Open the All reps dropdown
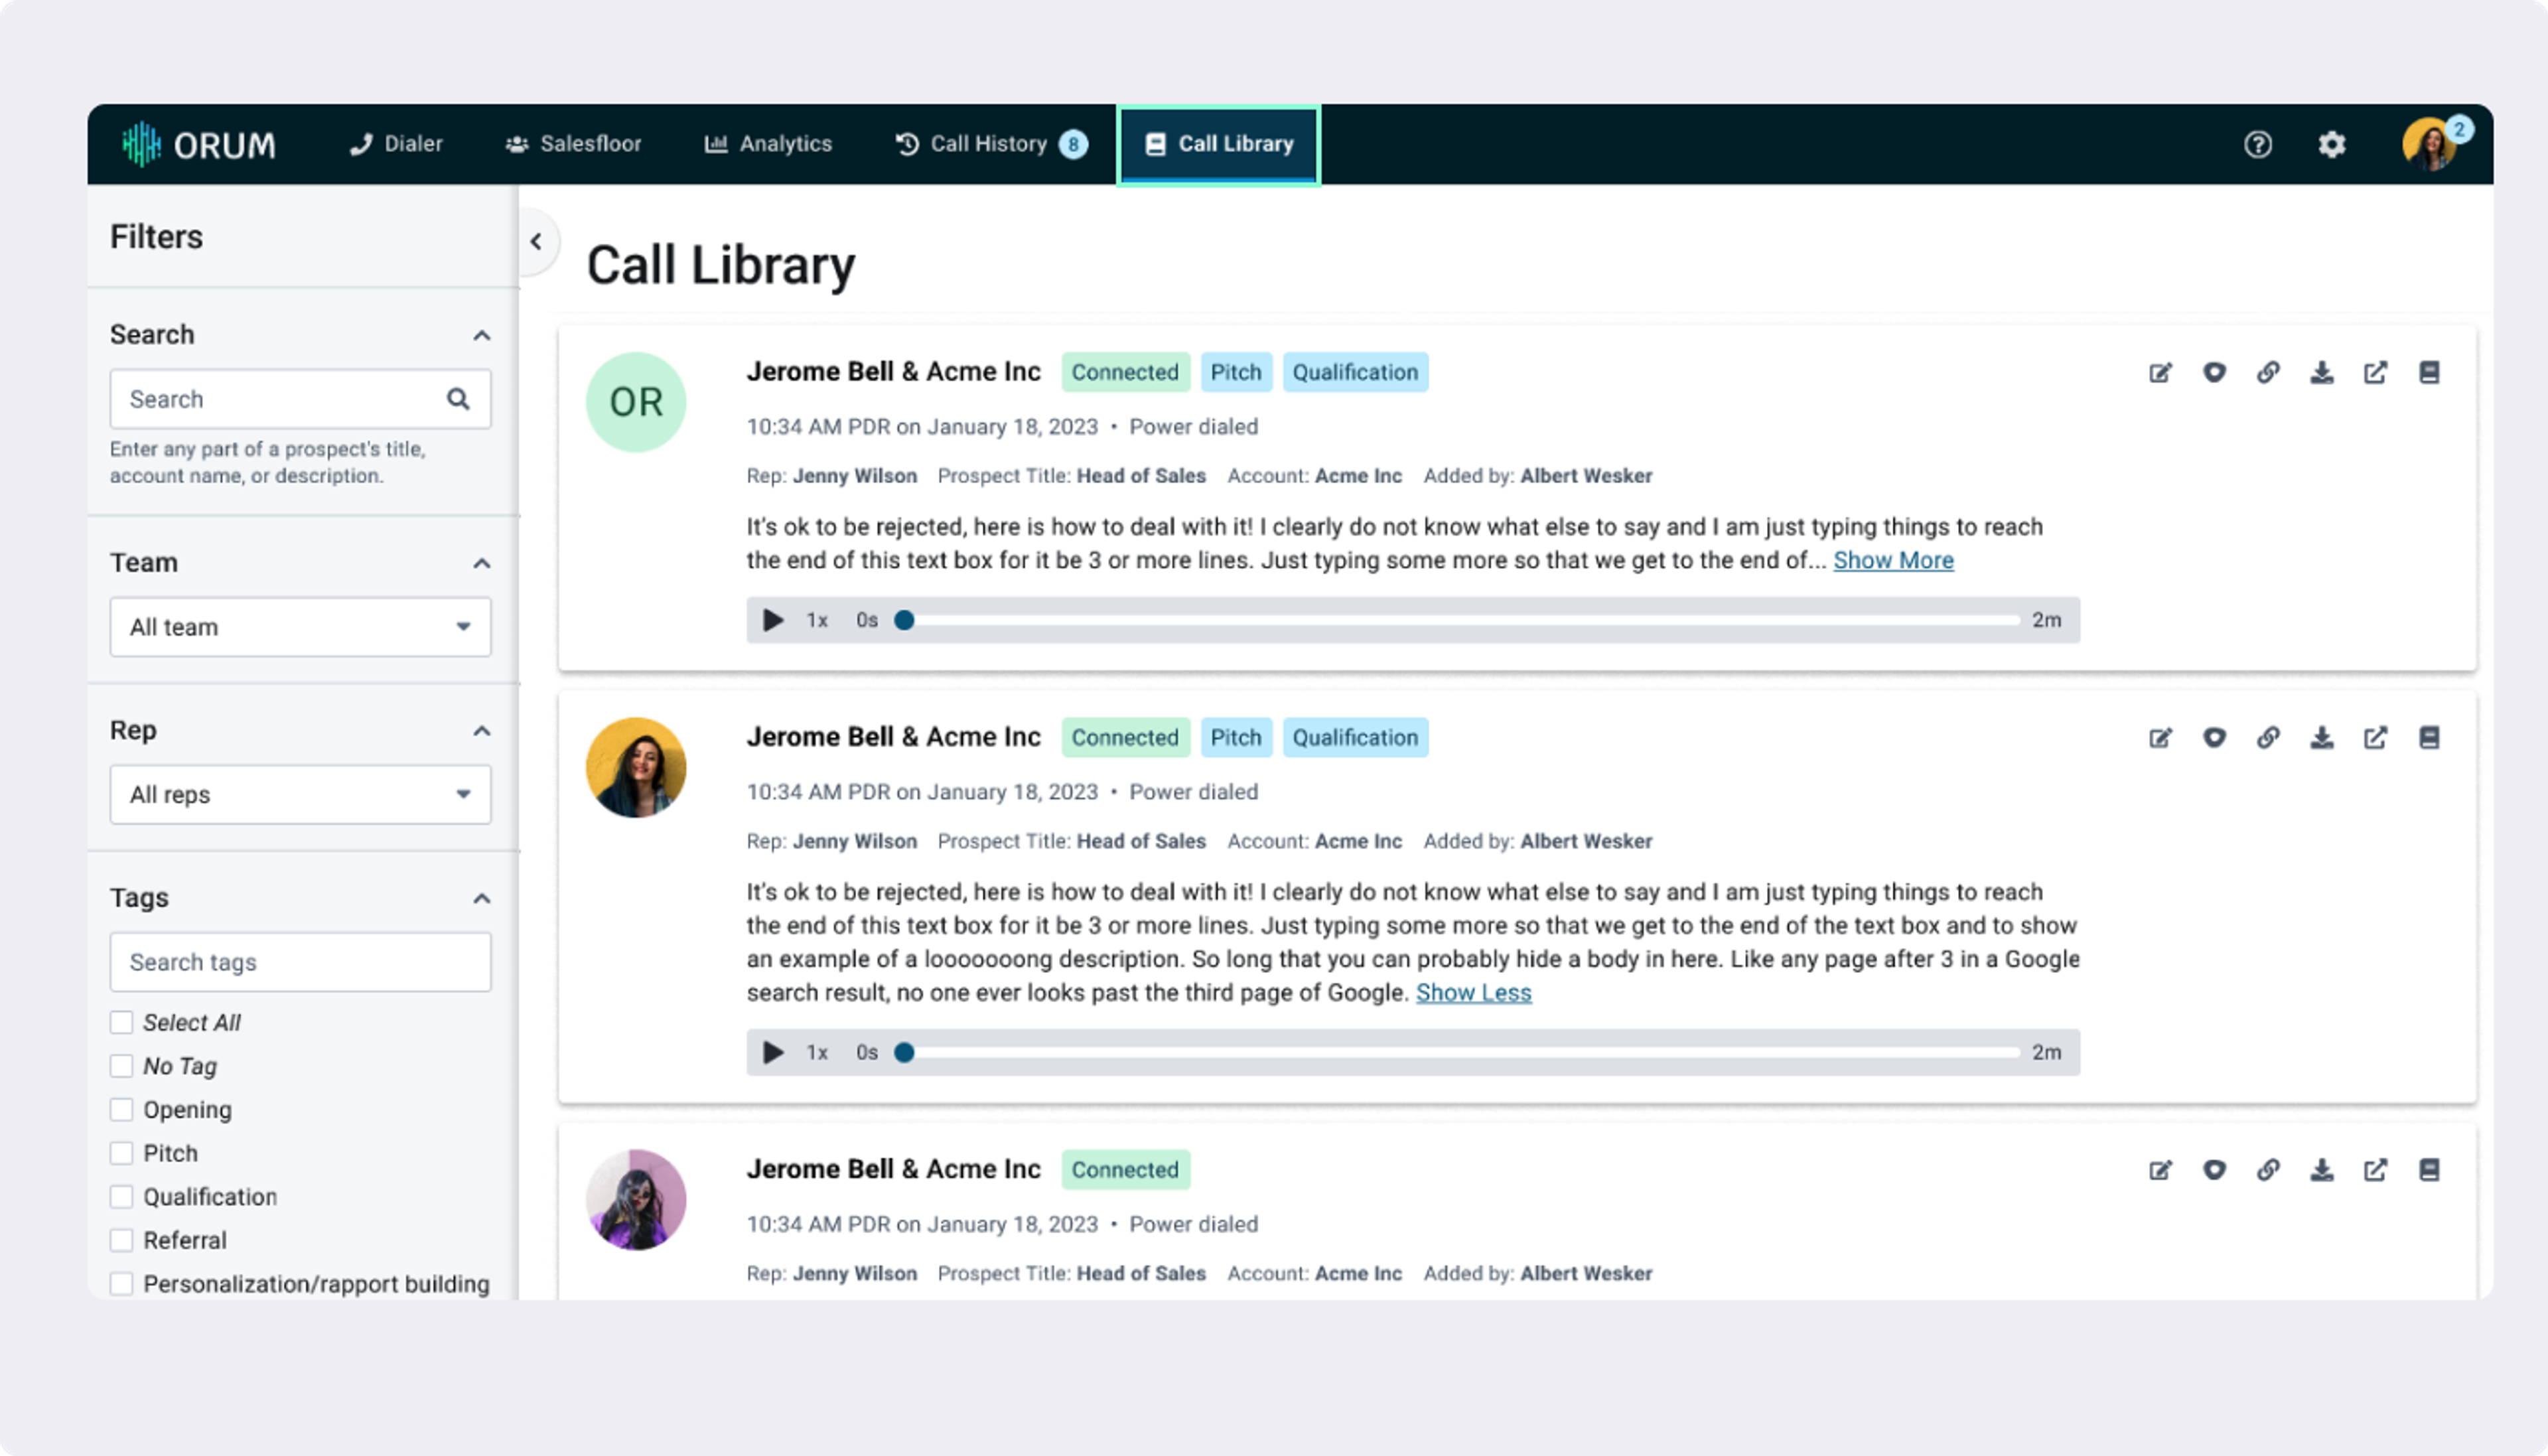 [x=300, y=795]
